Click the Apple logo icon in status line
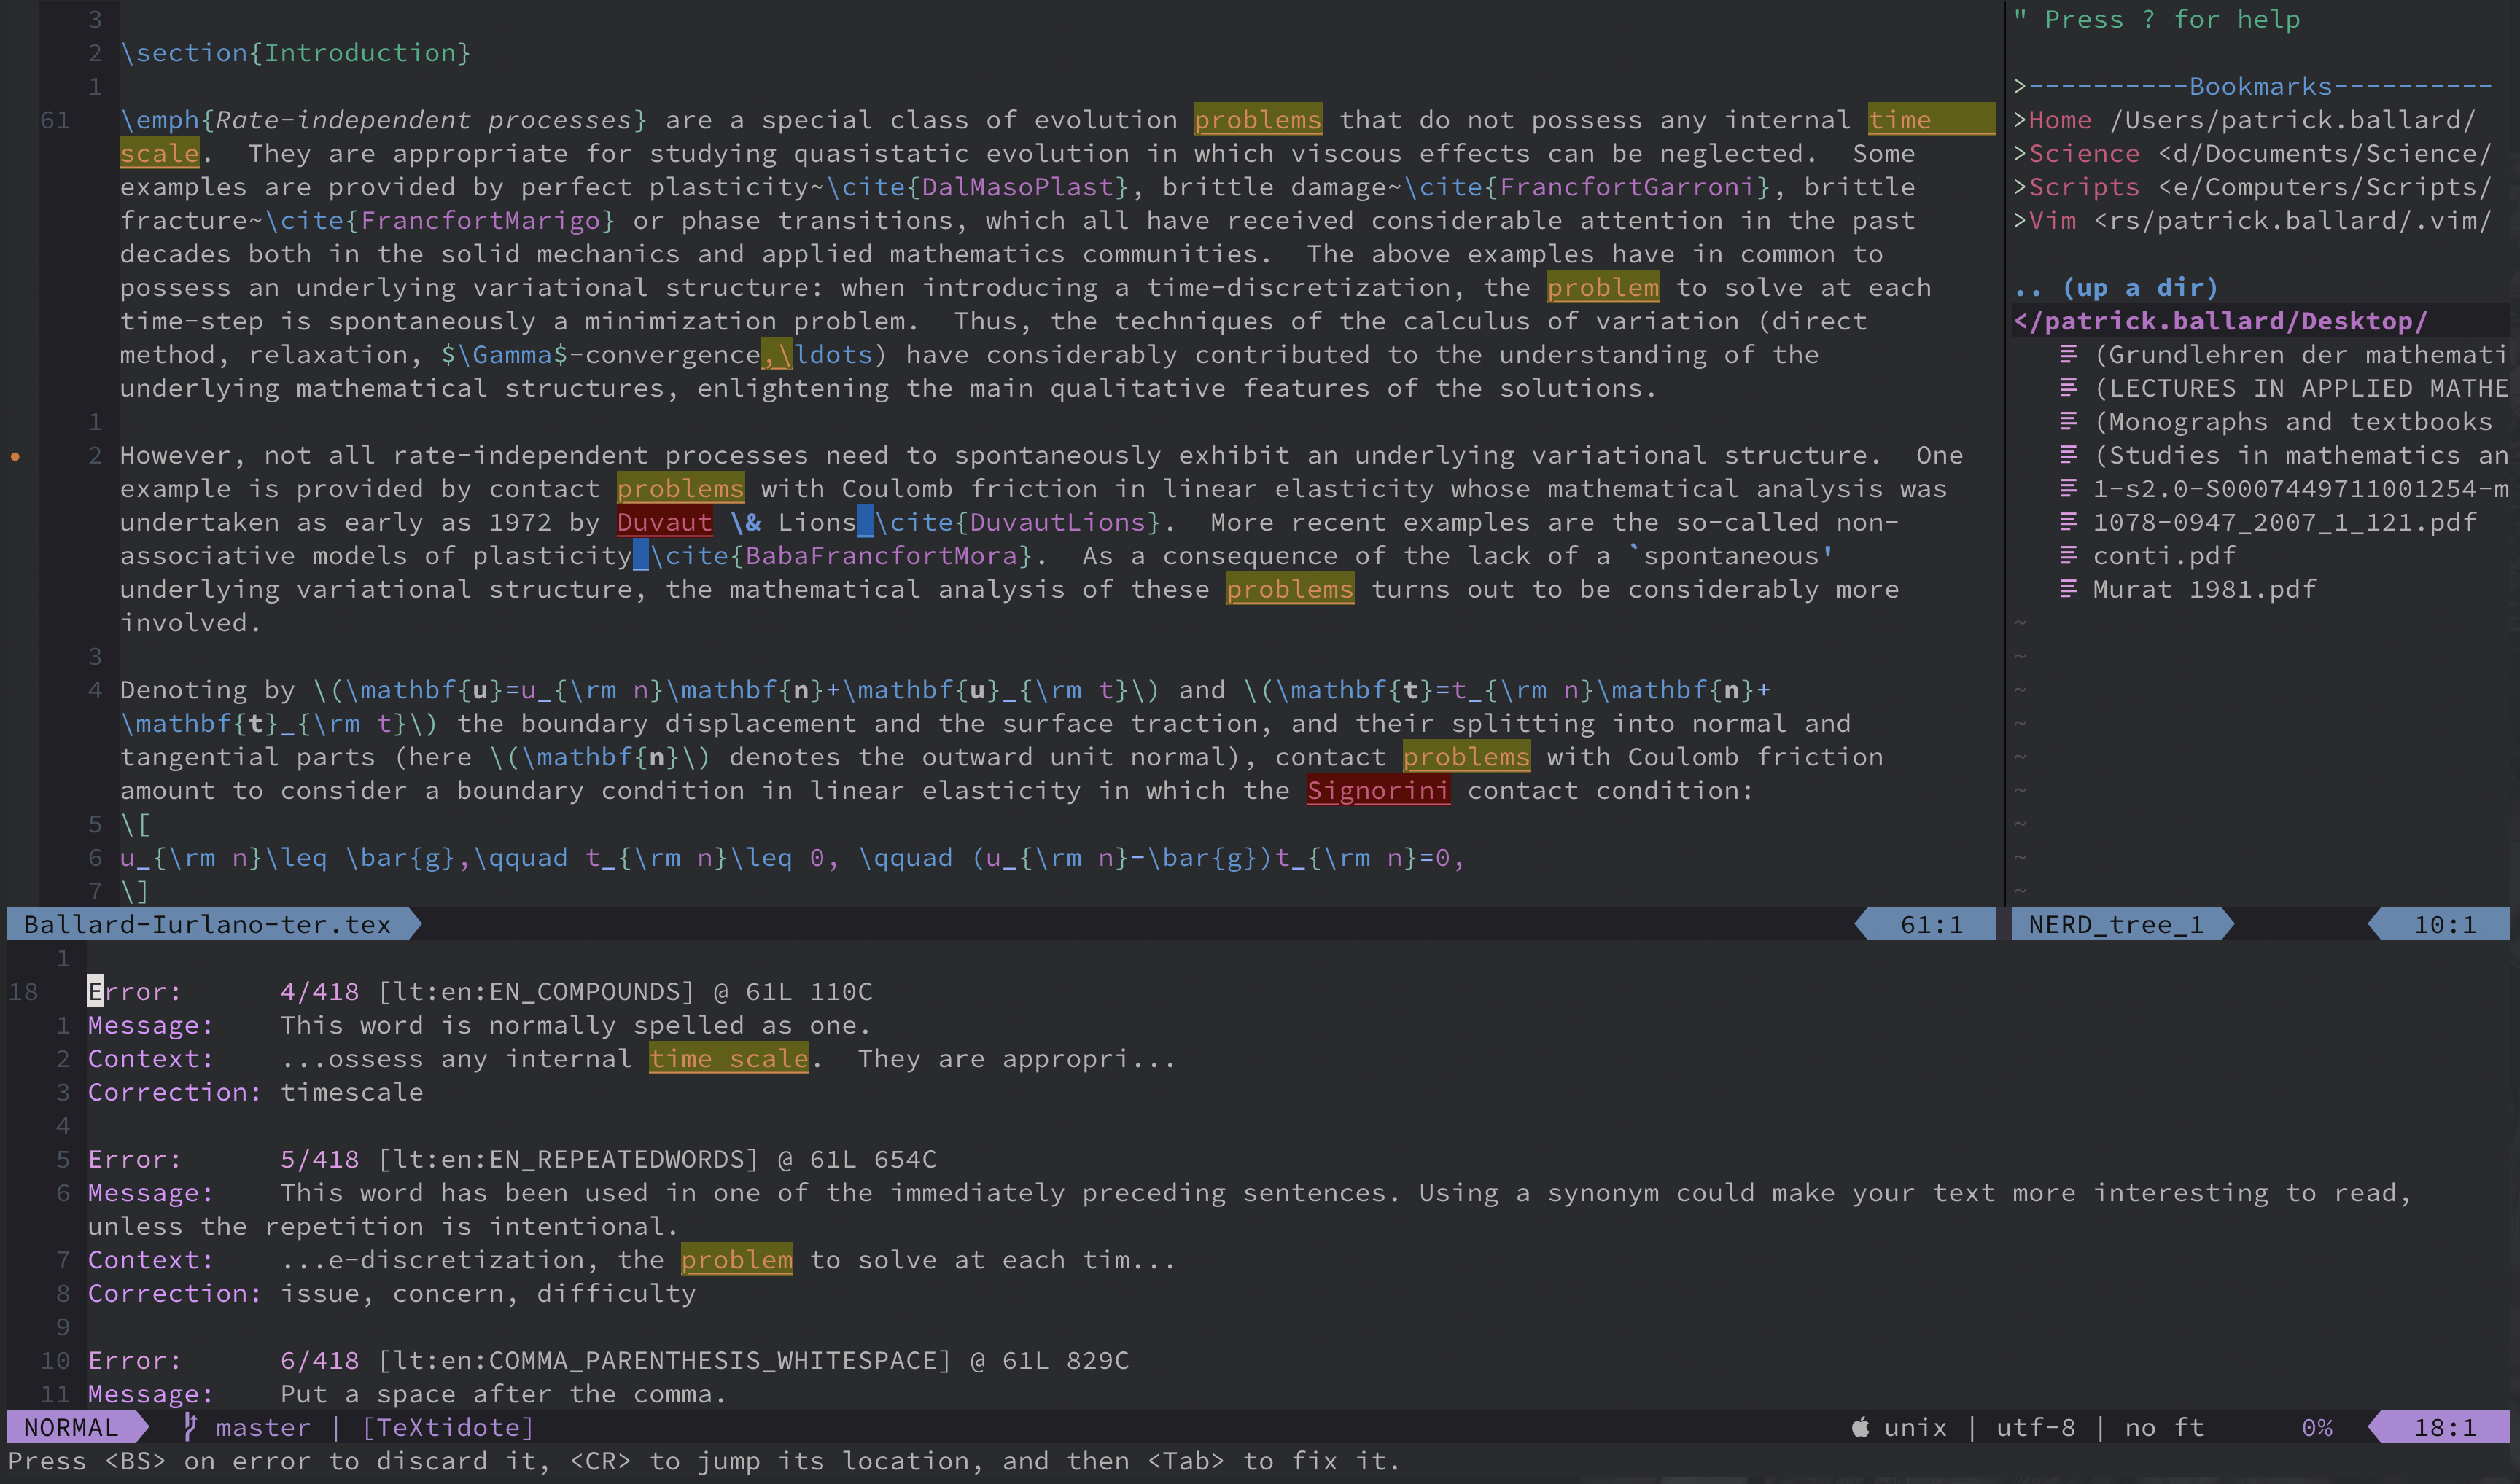Screen dimensions: 2520x1484 (x=1859, y=1427)
